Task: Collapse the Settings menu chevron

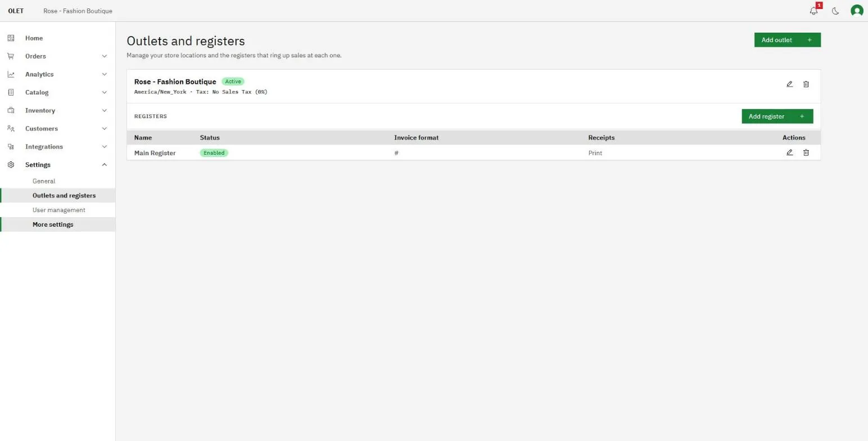Action: click(x=104, y=165)
